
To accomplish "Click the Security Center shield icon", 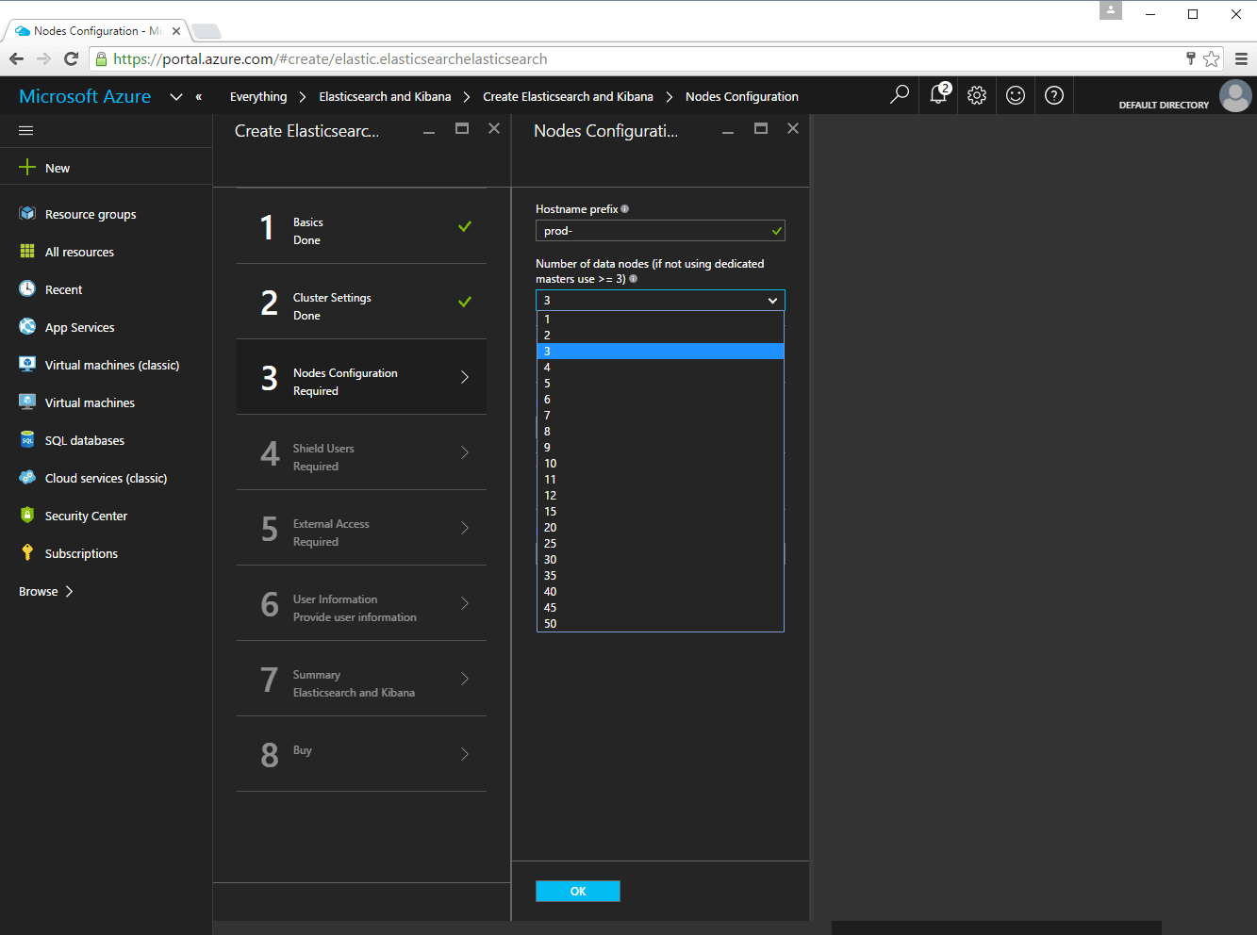I will pyautogui.click(x=27, y=515).
